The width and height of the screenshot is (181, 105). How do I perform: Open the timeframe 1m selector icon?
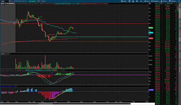click(x=141, y=1)
